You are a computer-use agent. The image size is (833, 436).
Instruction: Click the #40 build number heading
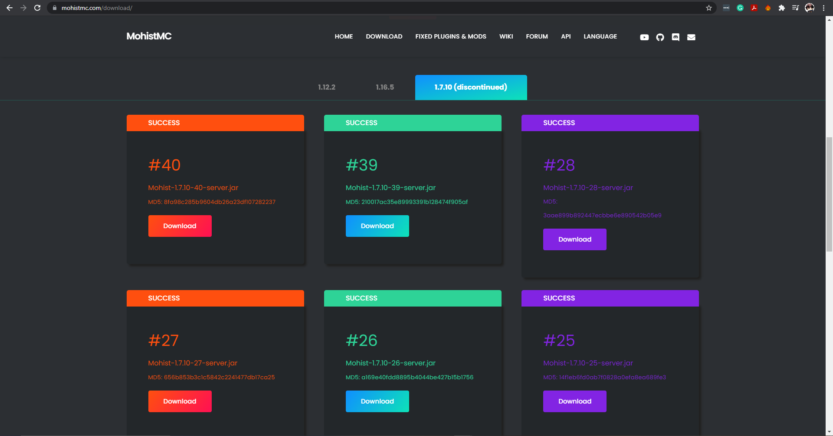pyautogui.click(x=164, y=165)
